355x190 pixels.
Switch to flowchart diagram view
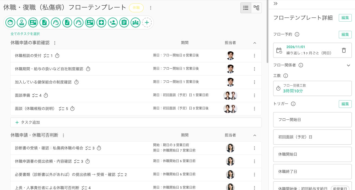(256, 8)
